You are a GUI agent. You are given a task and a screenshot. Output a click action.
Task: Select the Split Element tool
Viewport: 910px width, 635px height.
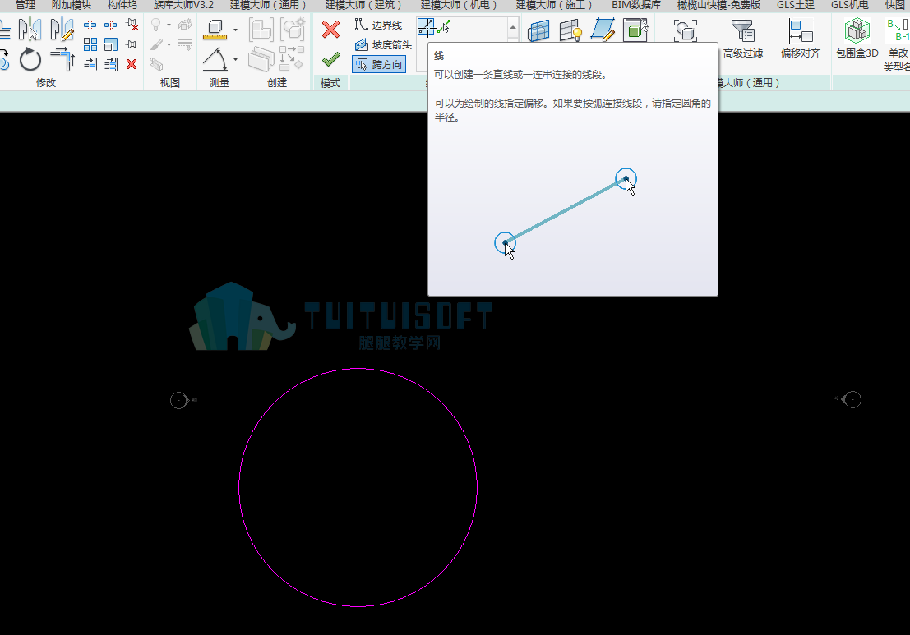tap(90, 25)
